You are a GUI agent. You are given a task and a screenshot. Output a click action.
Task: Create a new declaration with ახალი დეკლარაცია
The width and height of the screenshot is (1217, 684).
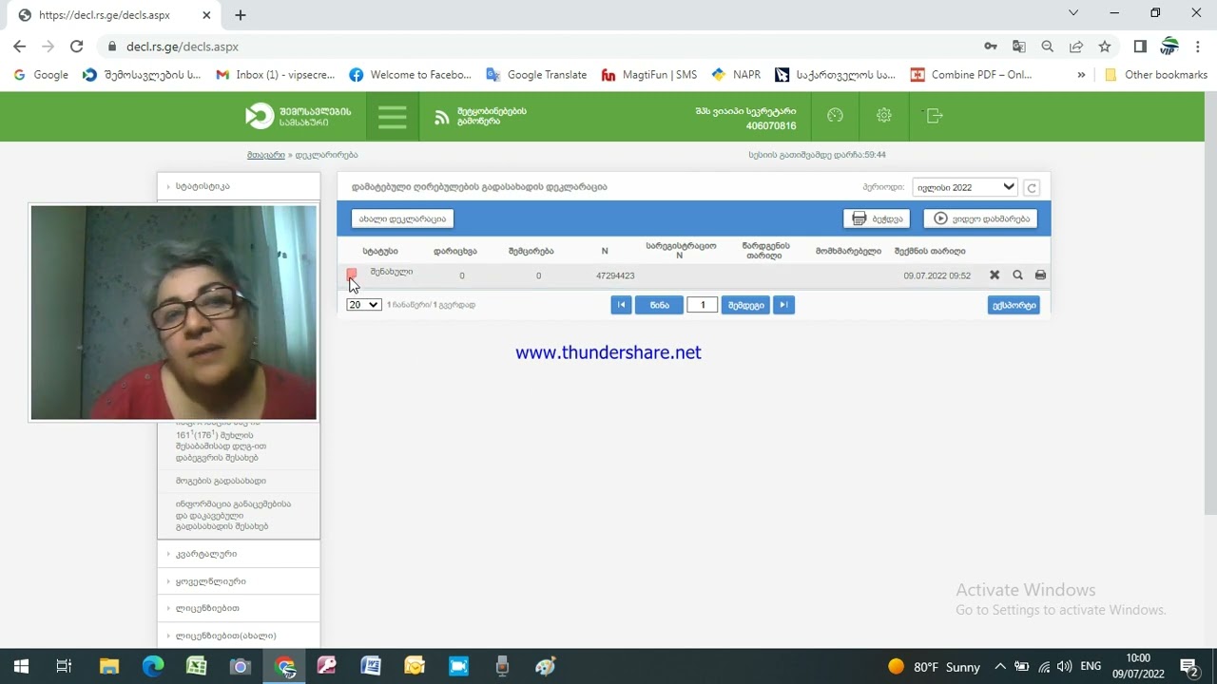click(402, 218)
